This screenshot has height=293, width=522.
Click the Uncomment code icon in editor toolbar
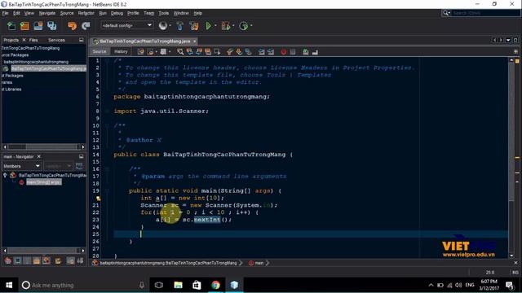(315, 51)
